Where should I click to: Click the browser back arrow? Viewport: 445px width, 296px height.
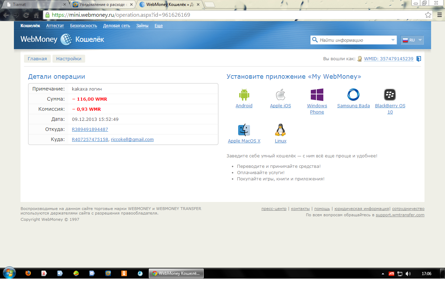6,15
